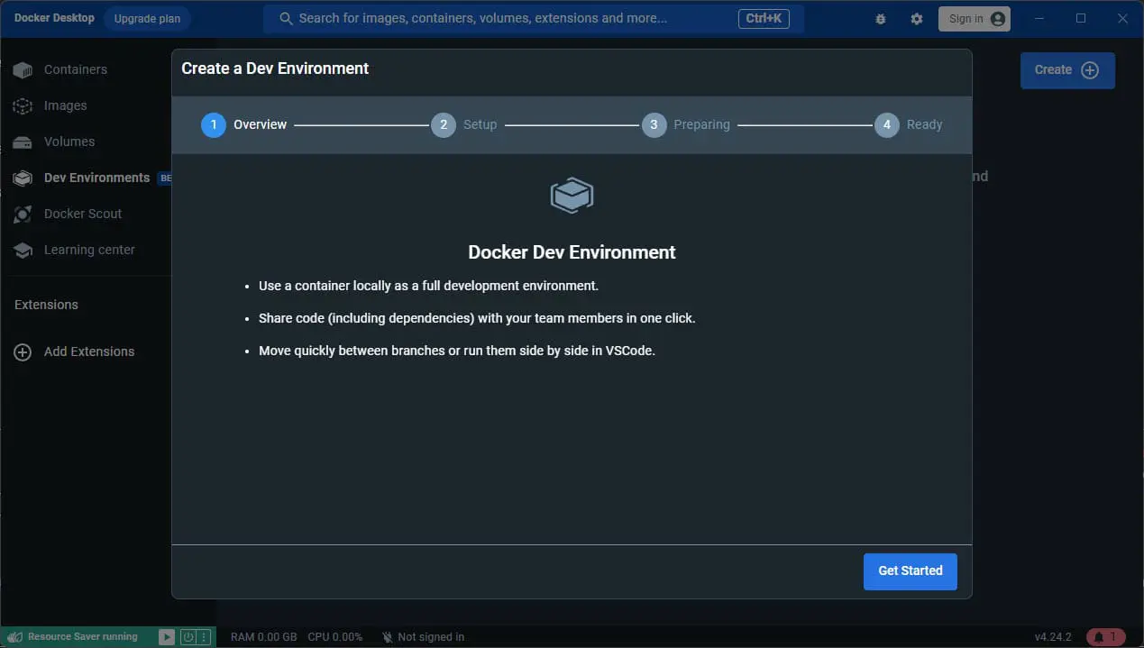Click the search magnifier icon
Screen dimensions: 1144x648
point(286,18)
